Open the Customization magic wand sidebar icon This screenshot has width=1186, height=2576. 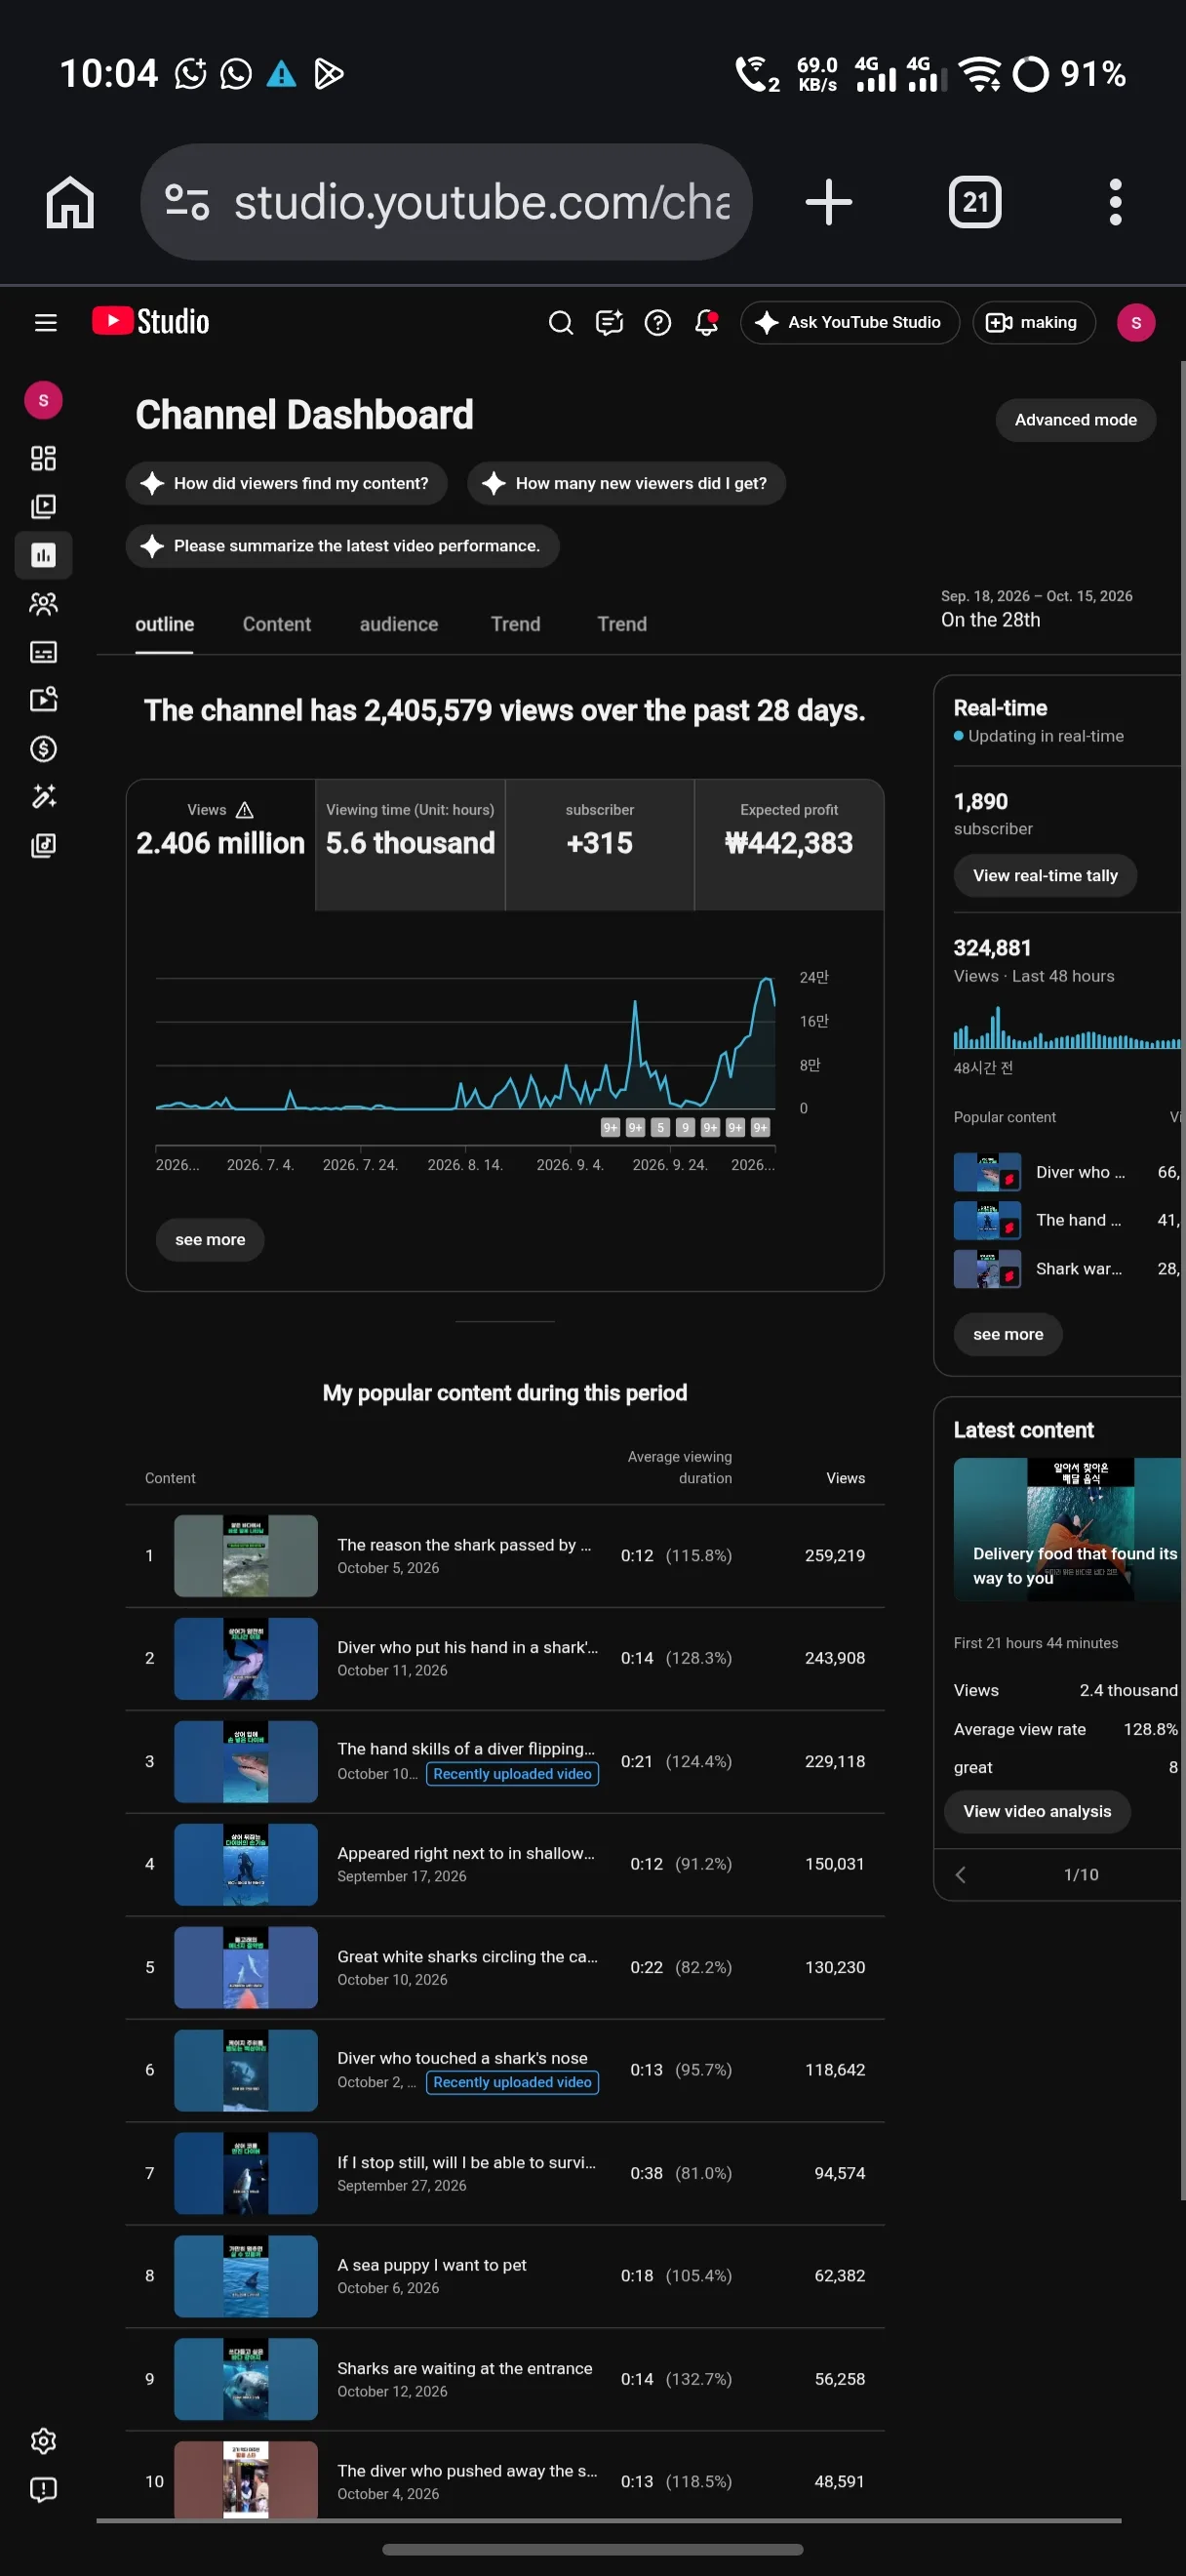point(43,797)
